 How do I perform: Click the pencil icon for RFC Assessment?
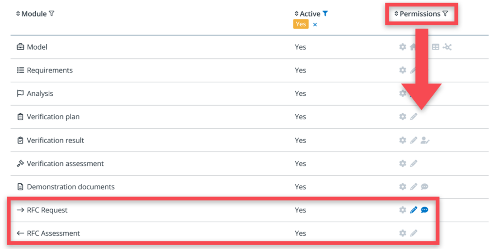click(414, 233)
